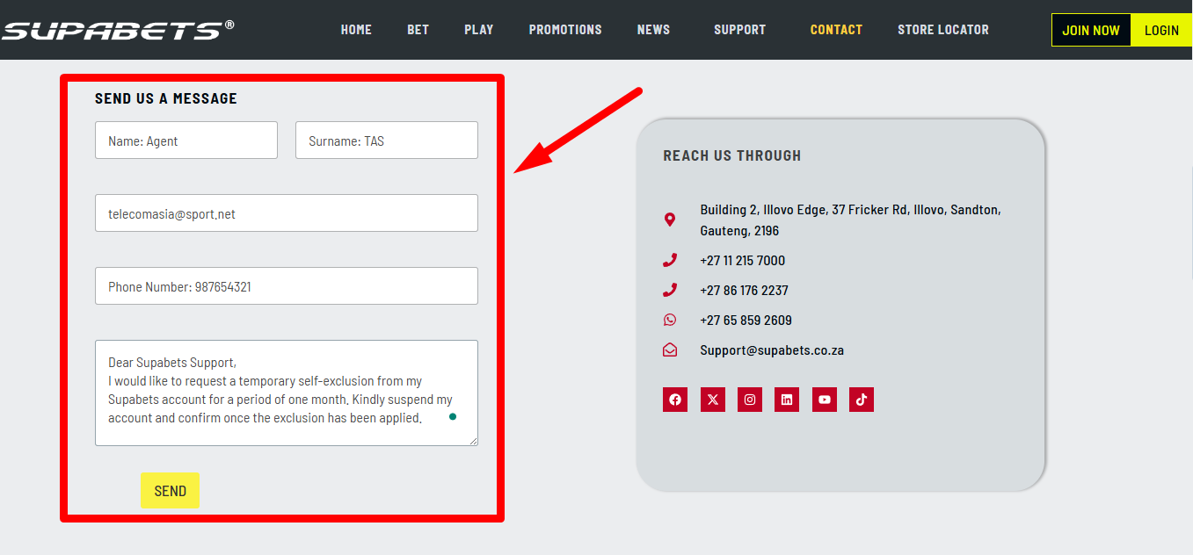1193x555 pixels.
Task: Select the PROMOTIONS menu item
Action: pos(564,29)
